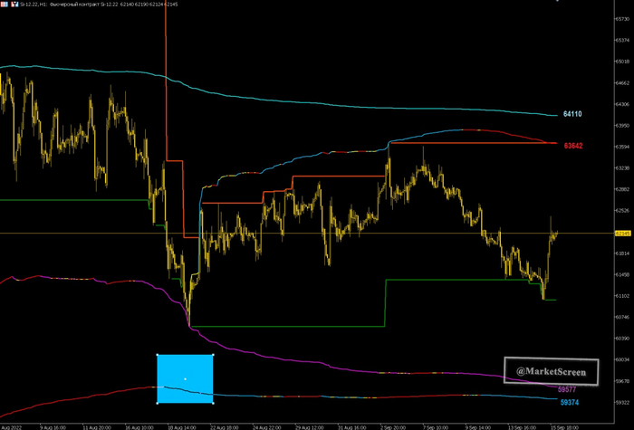The height and width of the screenshot is (430, 634).
Task: Click the 9 Sep 14:00 time label
Action: pos(479,427)
